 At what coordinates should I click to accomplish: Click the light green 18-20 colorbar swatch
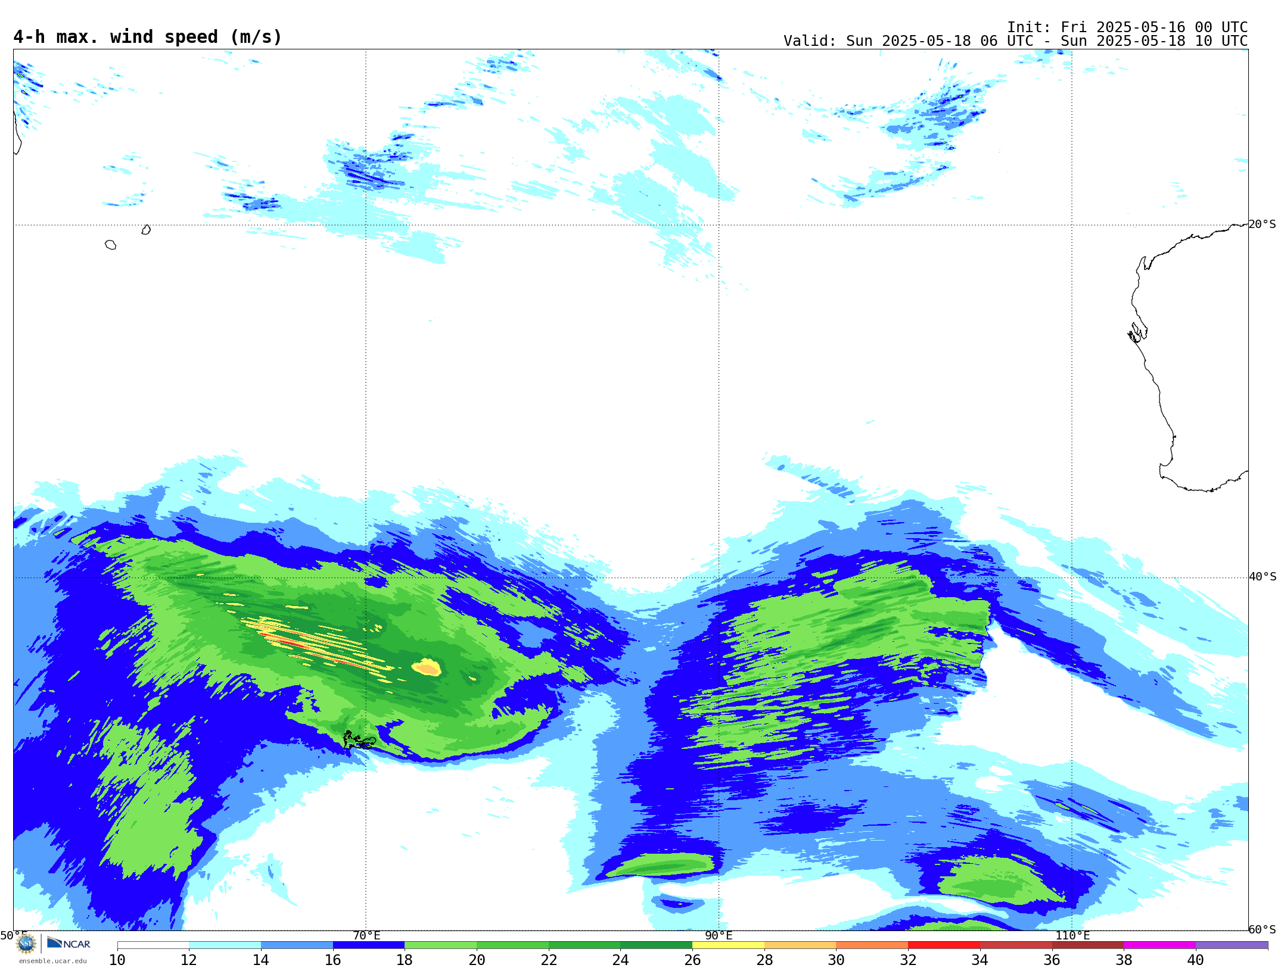pos(440,945)
